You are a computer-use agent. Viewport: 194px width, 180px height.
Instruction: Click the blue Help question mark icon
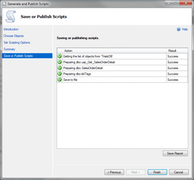178,30
